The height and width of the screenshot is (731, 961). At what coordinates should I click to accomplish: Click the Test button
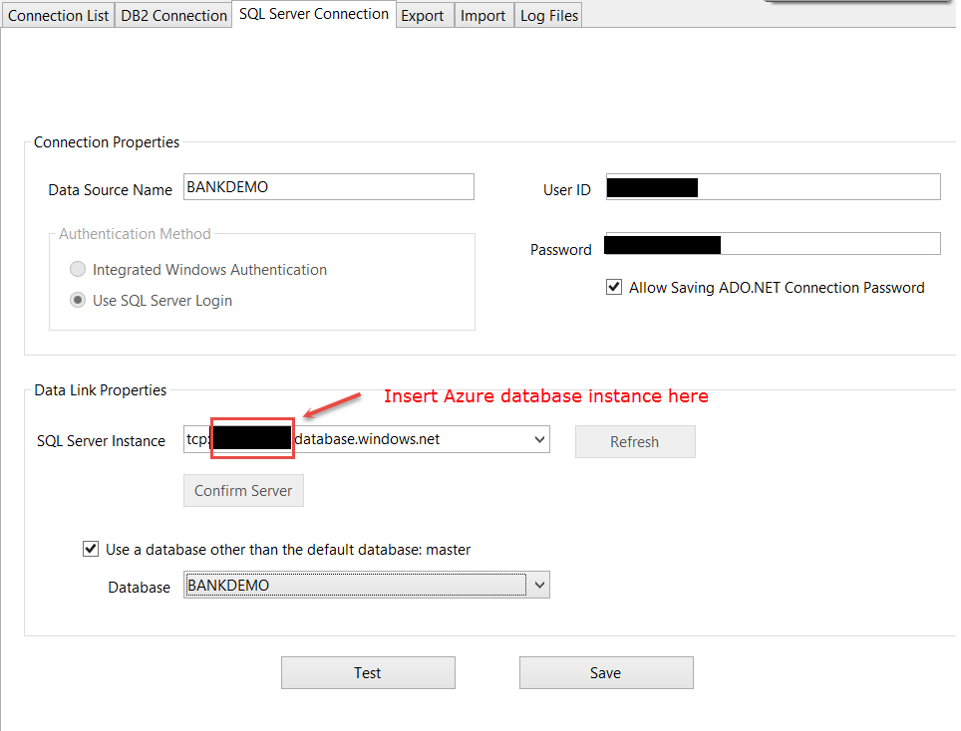pyautogui.click(x=368, y=673)
